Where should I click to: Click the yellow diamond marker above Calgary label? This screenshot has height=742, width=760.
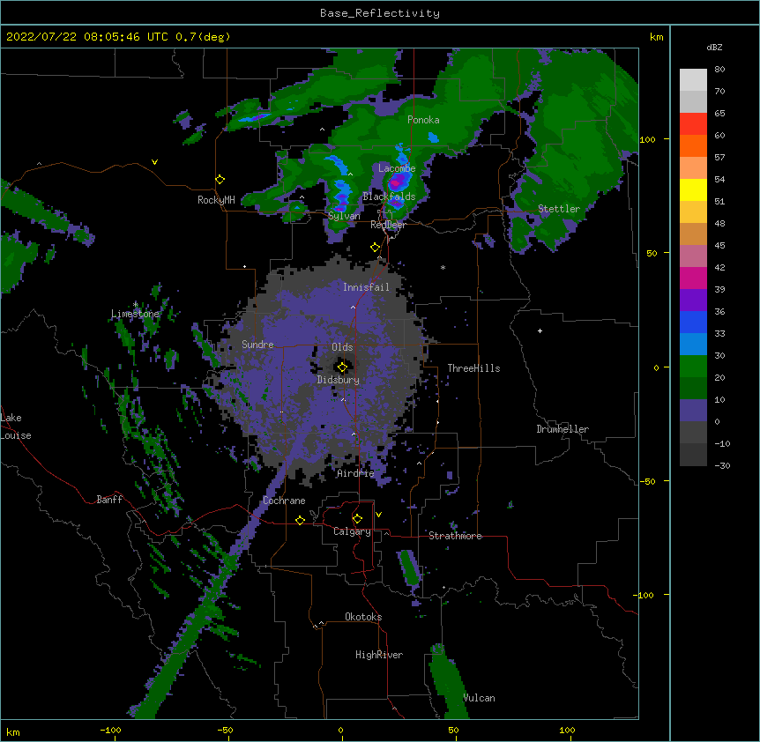click(x=357, y=519)
